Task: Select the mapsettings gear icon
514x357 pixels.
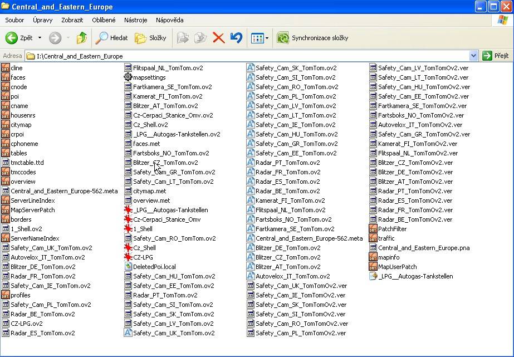Action: tap(128, 77)
